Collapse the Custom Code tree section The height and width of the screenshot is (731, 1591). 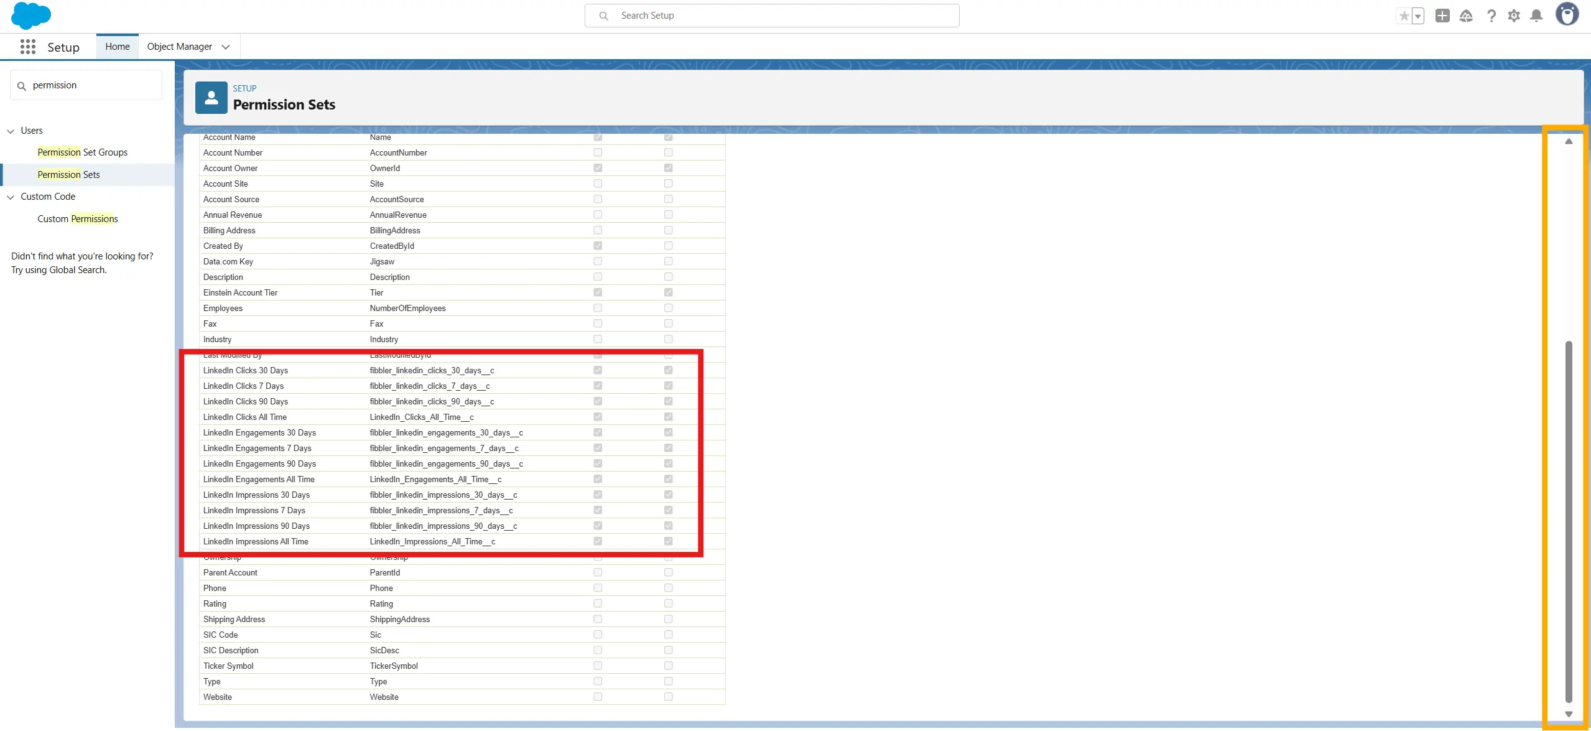coord(11,197)
